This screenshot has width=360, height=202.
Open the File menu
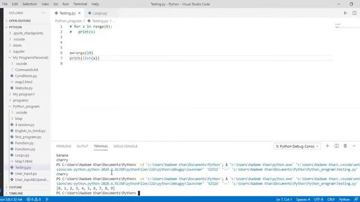[x=4, y=4]
